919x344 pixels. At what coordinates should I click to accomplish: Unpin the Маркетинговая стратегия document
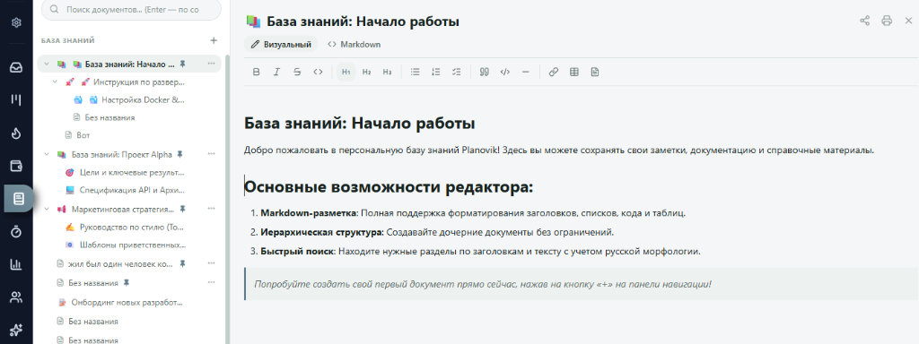pyautogui.click(x=183, y=209)
